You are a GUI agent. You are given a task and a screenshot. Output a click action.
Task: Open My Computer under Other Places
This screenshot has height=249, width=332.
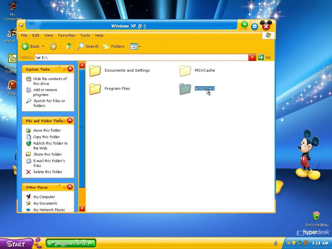pyautogui.click(x=44, y=197)
